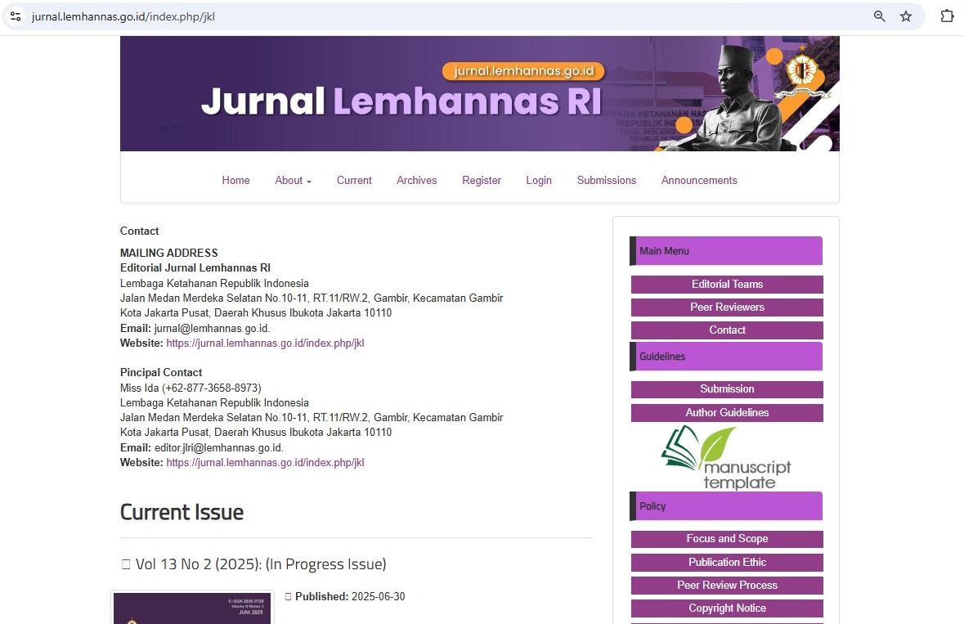Click the Published: 2025-06-30 date text

point(350,596)
